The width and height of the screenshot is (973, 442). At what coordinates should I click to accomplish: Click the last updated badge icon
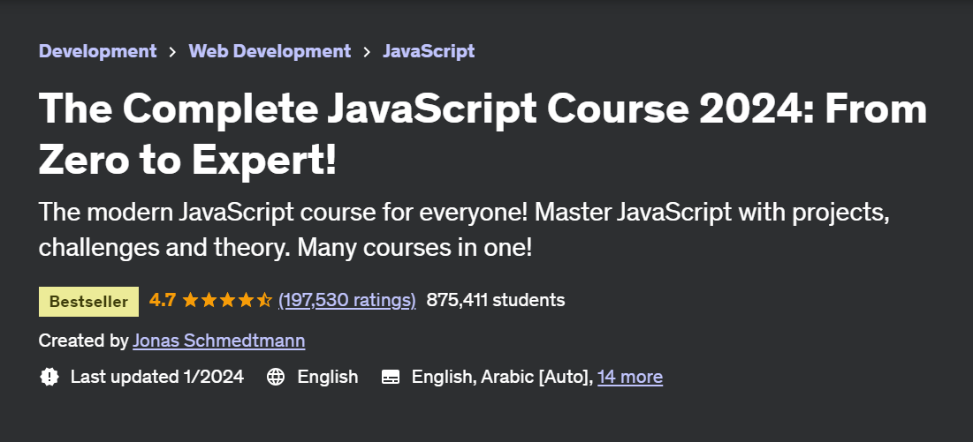coord(49,377)
